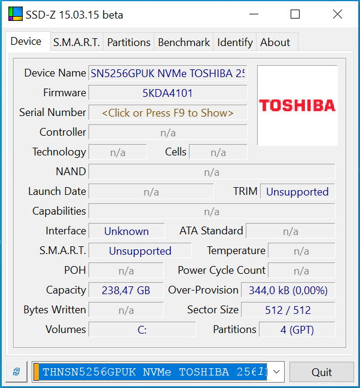Click the Sector Size value 512 / 512
Screen dimensions: 360x388
click(x=288, y=310)
